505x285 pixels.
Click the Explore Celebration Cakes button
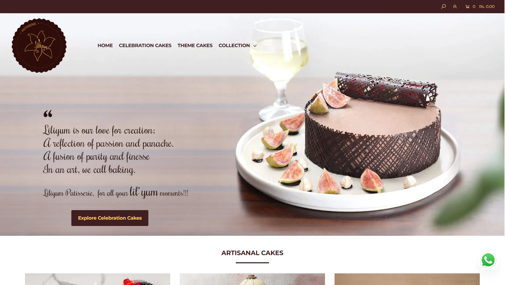point(110,218)
